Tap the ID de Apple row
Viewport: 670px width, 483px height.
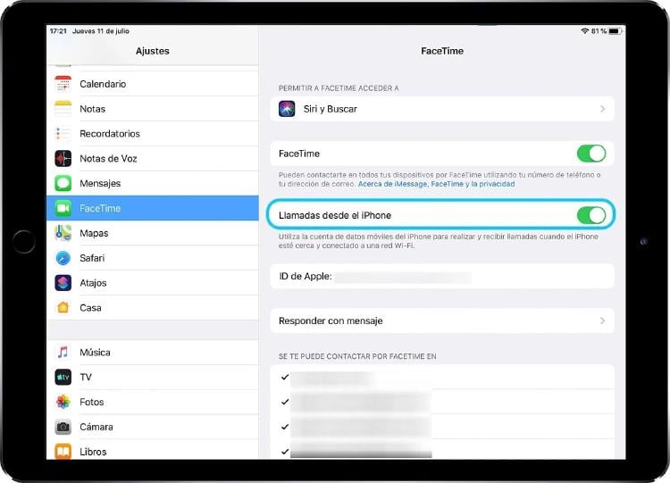pos(442,276)
